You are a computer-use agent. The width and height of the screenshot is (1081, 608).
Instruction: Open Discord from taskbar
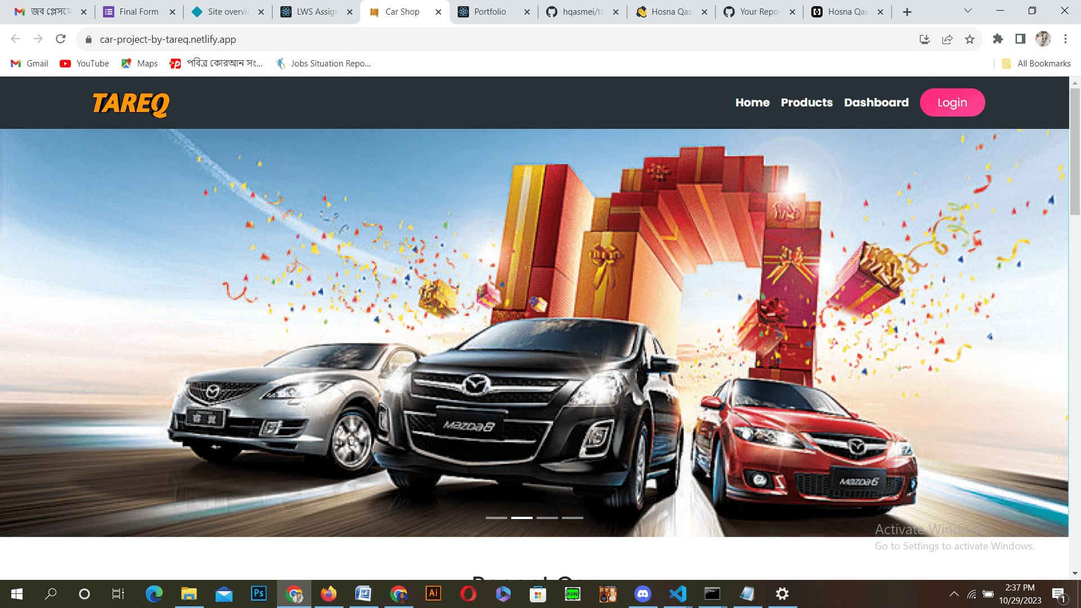point(642,594)
